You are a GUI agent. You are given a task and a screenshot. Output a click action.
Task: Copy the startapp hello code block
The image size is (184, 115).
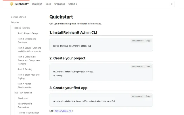click(x=148, y=96)
